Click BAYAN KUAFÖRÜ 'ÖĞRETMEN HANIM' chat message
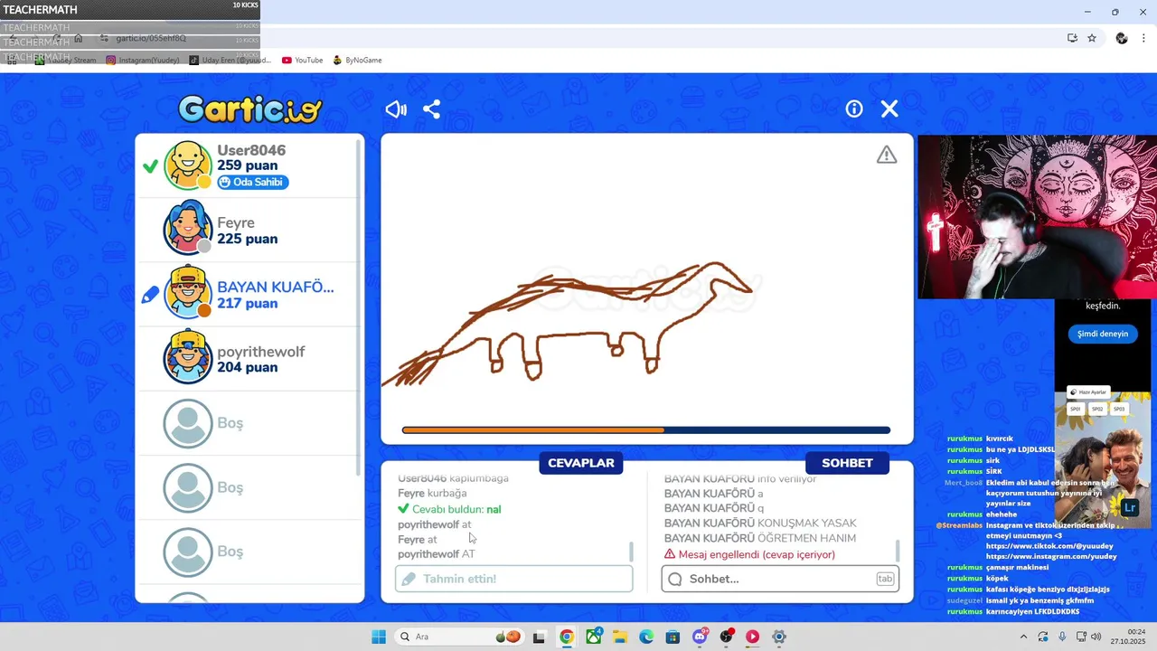 click(x=760, y=538)
